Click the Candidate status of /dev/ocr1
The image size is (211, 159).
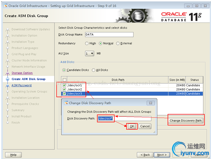pyautogui.click(x=193, y=85)
